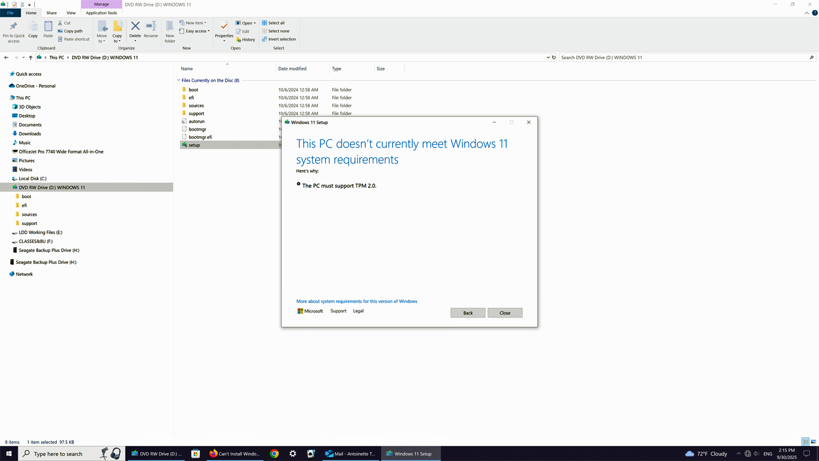Select the autorun file
The image size is (819, 461).
[197, 121]
